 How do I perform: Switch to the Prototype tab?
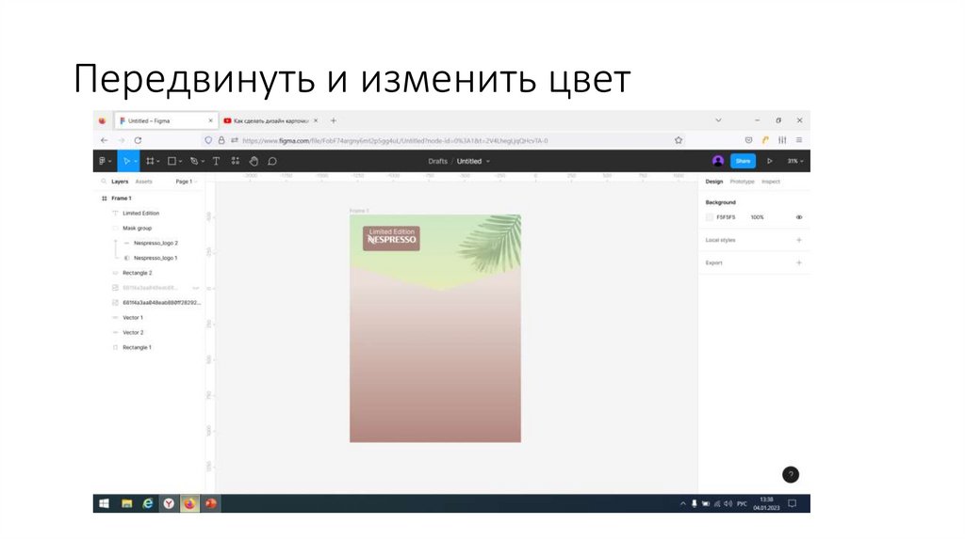[742, 182]
